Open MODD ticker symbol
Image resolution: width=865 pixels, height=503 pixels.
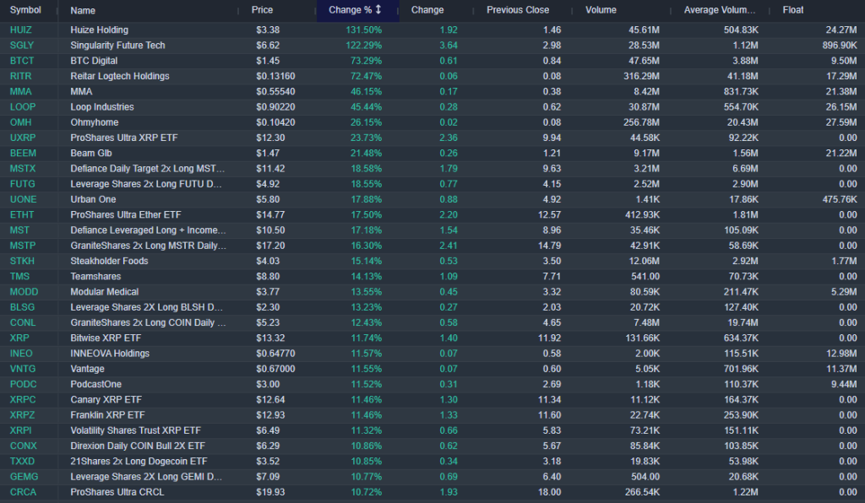[24, 292]
